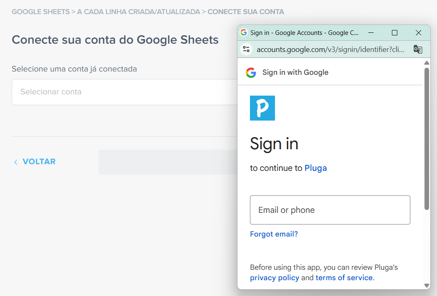Maximize the Google sign-in popup window
The width and height of the screenshot is (437, 296).
coord(395,32)
